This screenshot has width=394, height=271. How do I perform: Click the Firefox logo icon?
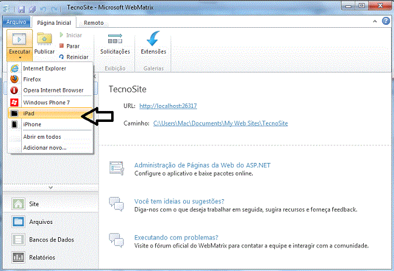click(15, 79)
